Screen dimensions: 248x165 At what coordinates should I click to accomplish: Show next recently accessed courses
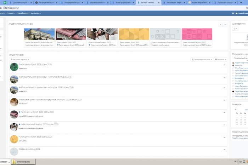pyautogui.click(x=225, y=25)
